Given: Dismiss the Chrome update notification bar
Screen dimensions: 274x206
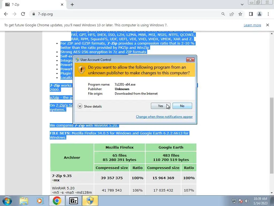Looking at the screenshot, I should [x=267, y=25].
